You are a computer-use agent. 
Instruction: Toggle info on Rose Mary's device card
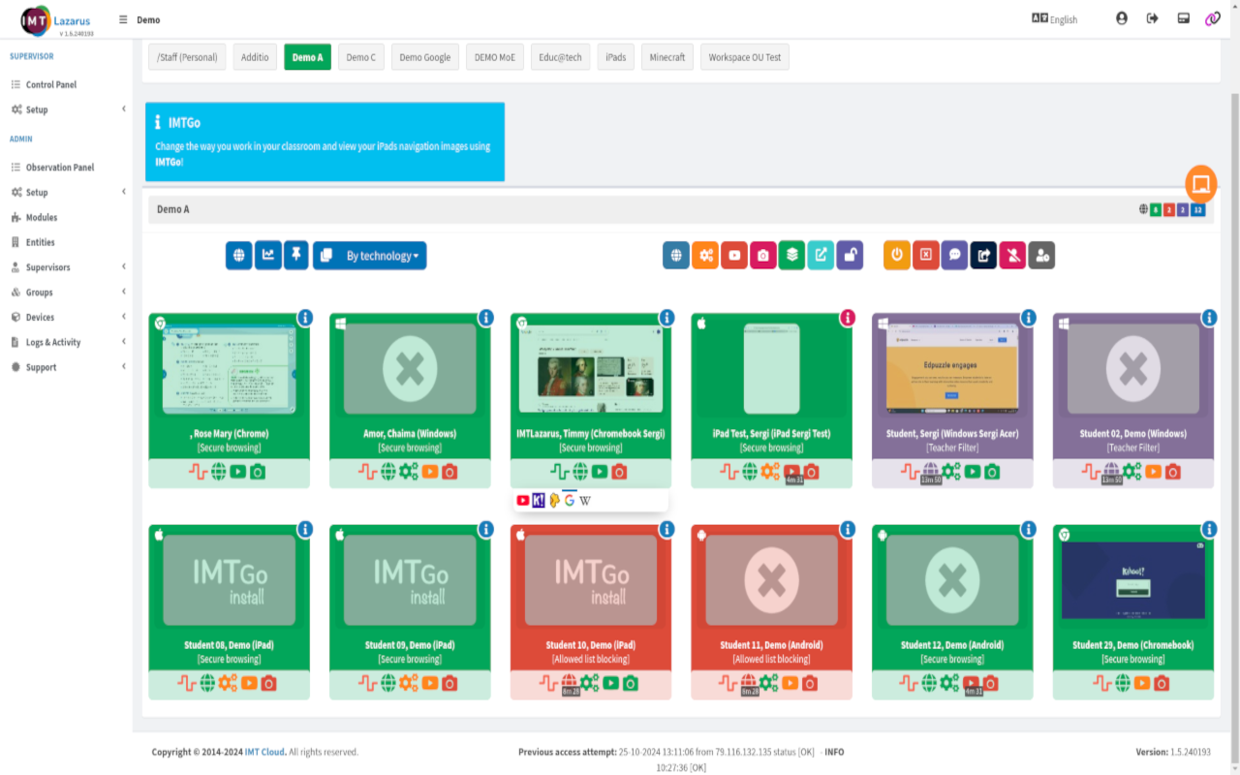click(x=307, y=317)
